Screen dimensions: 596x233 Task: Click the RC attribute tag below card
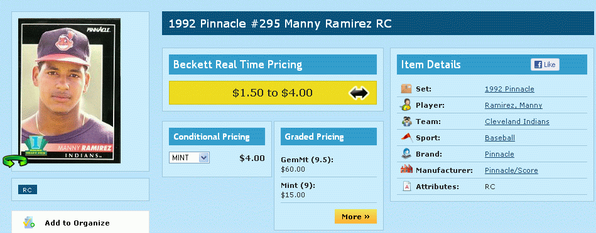tap(28, 190)
